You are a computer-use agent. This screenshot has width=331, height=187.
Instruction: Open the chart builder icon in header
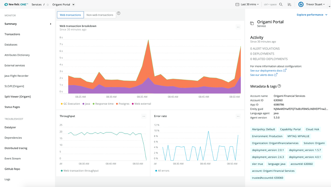click(x=290, y=4)
